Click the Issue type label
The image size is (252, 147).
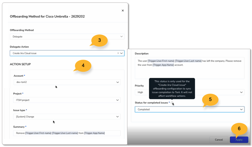pos(19,110)
